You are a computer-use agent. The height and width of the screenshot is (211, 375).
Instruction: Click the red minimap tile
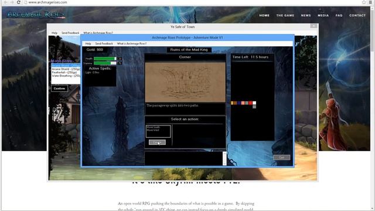point(250,103)
